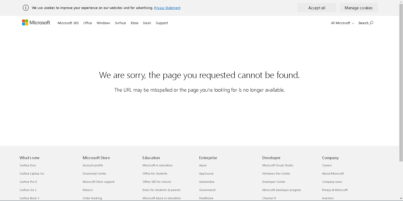Open the Microsoft 365 menu item

pyautogui.click(x=68, y=23)
